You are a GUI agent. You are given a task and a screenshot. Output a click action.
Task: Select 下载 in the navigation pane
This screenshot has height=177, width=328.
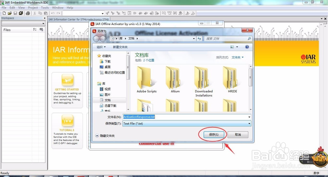tap(105, 61)
